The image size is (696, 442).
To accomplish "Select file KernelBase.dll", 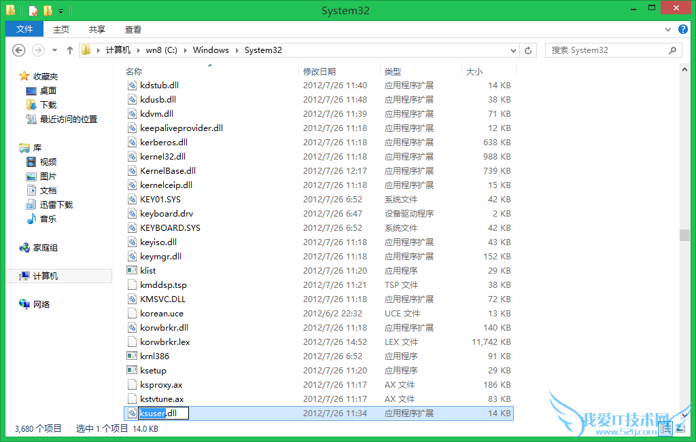I will (x=168, y=170).
